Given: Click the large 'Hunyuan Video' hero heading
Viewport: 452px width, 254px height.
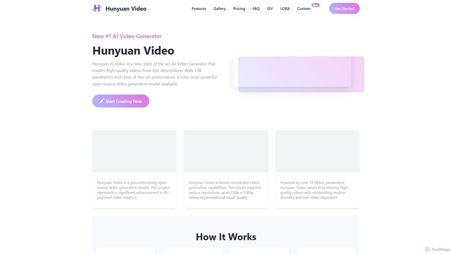Looking at the screenshot, I should (133, 50).
